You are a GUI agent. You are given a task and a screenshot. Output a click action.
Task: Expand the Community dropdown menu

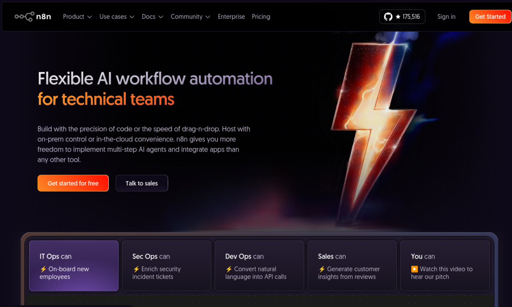pyautogui.click(x=190, y=17)
